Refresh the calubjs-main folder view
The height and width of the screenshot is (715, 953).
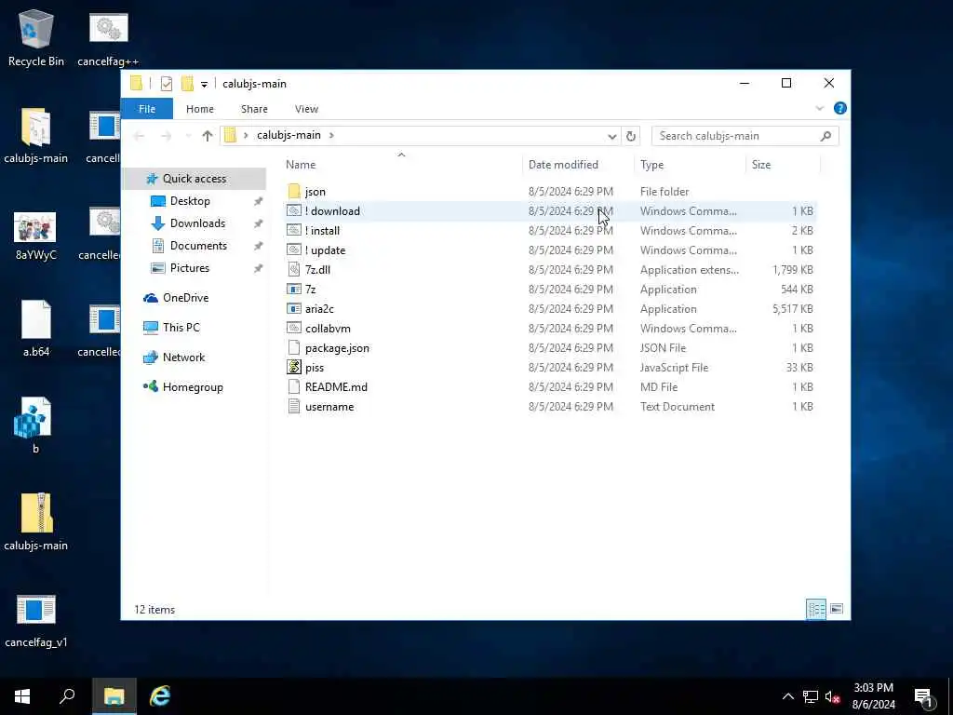(631, 136)
